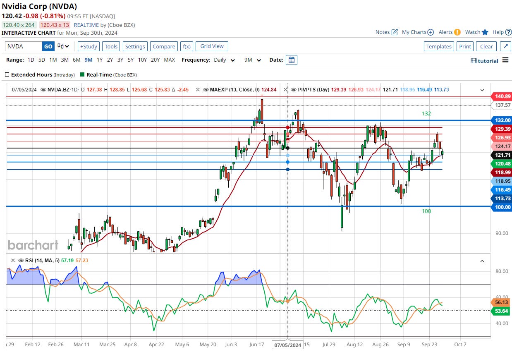Viewport: 512px width, 352px height.
Task: Enable the Extended Hours checkbox
Action: (x=7, y=75)
